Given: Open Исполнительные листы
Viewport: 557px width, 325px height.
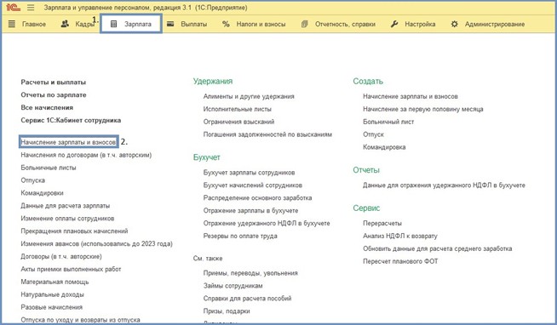Looking at the screenshot, I should click(x=238, y=109).
